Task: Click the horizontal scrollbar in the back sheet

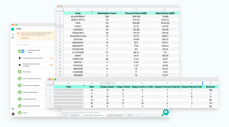Action: [x=81, y=113]
